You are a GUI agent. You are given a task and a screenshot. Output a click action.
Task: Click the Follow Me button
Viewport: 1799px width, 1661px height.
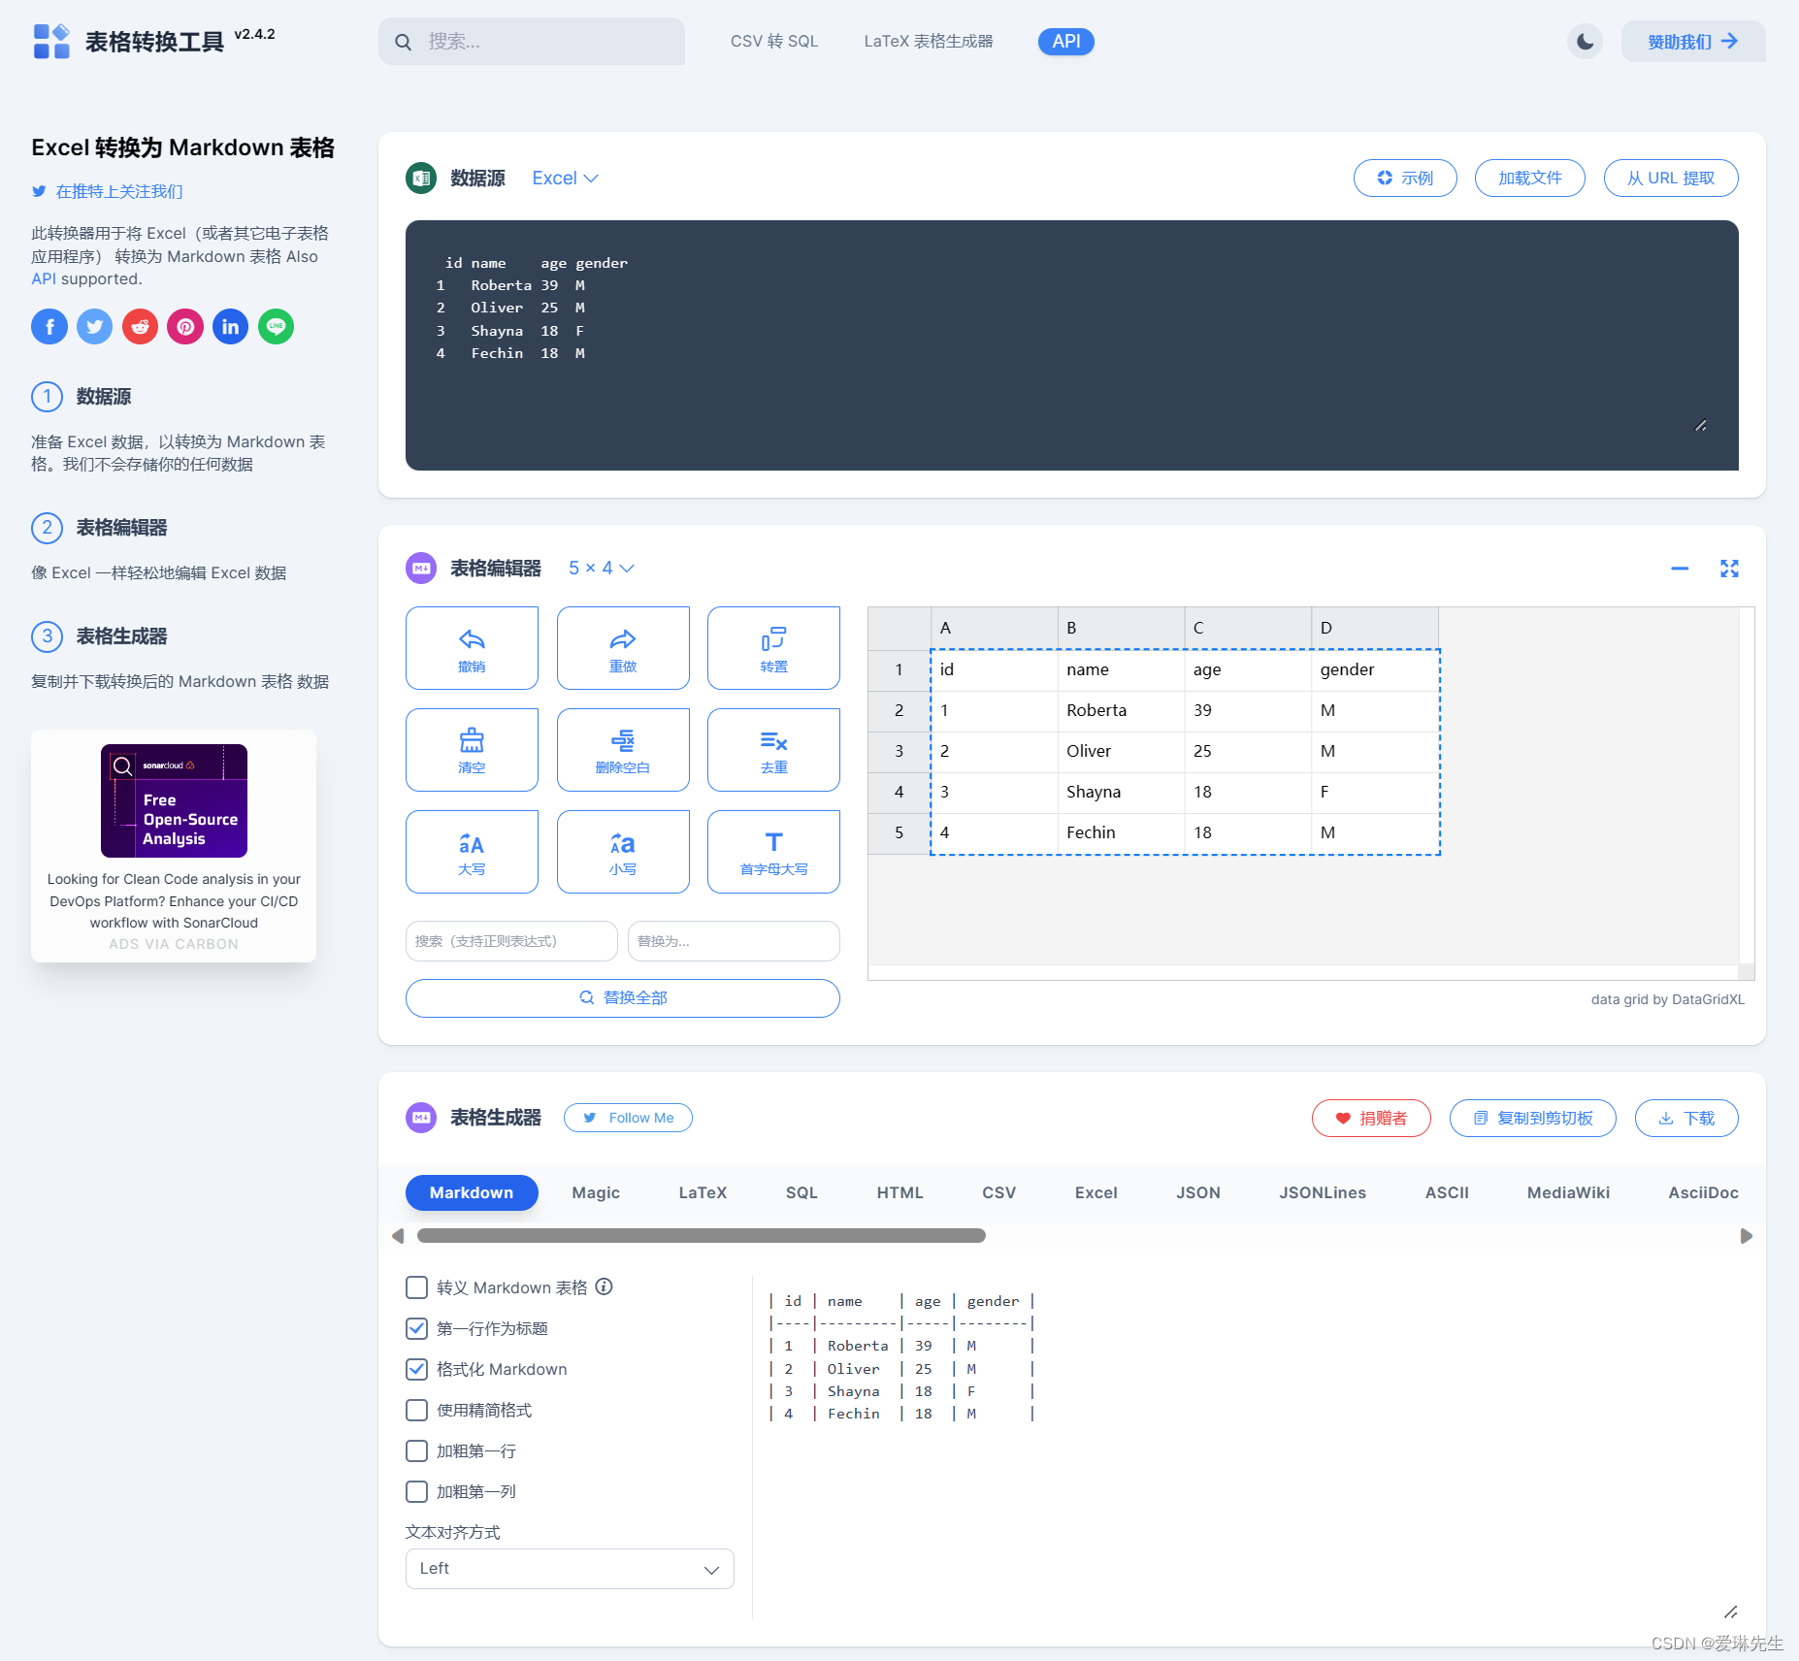[x=629, y=1118]
